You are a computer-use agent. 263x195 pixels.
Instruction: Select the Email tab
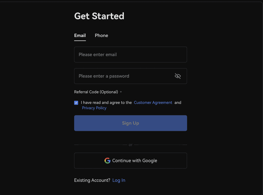click(x=80, y=35)
